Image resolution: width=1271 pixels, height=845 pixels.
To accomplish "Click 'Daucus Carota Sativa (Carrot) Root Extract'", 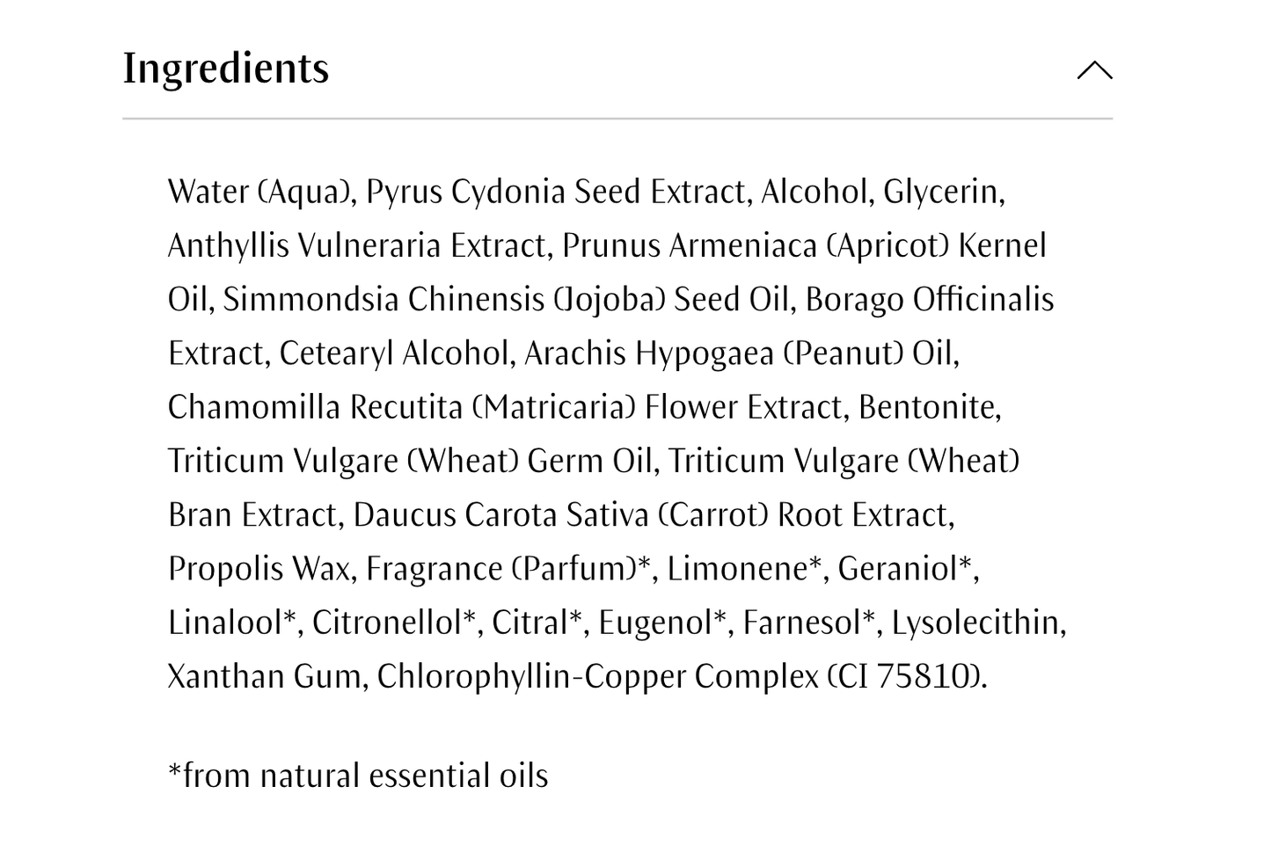I will pyautogui.click(x=653, y=515).
